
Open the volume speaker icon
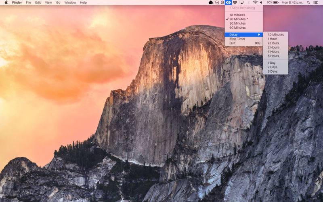click(261, 2)
